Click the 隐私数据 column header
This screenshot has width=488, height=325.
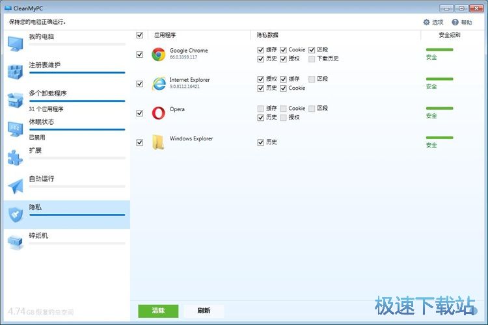[267, 35]
